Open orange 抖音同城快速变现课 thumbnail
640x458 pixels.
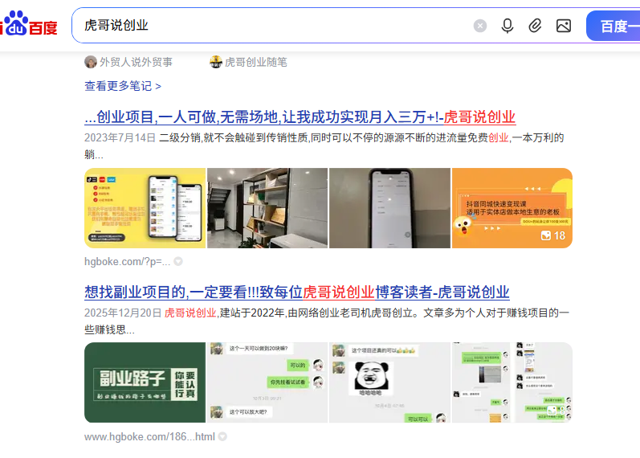click(x=512, y=208)
